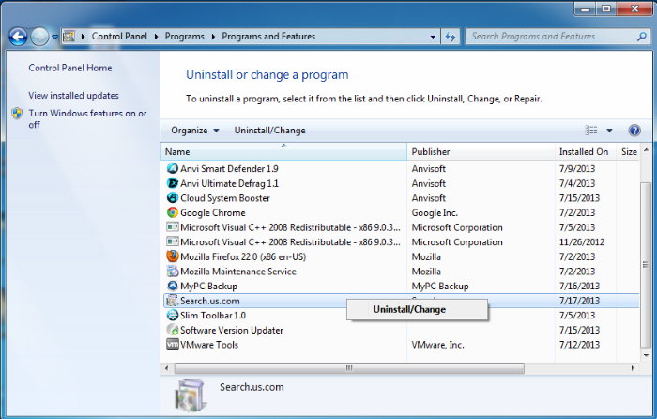Click the shield icon beside Windows features
This screenshot has height=419, width=657.
(17, 114)
